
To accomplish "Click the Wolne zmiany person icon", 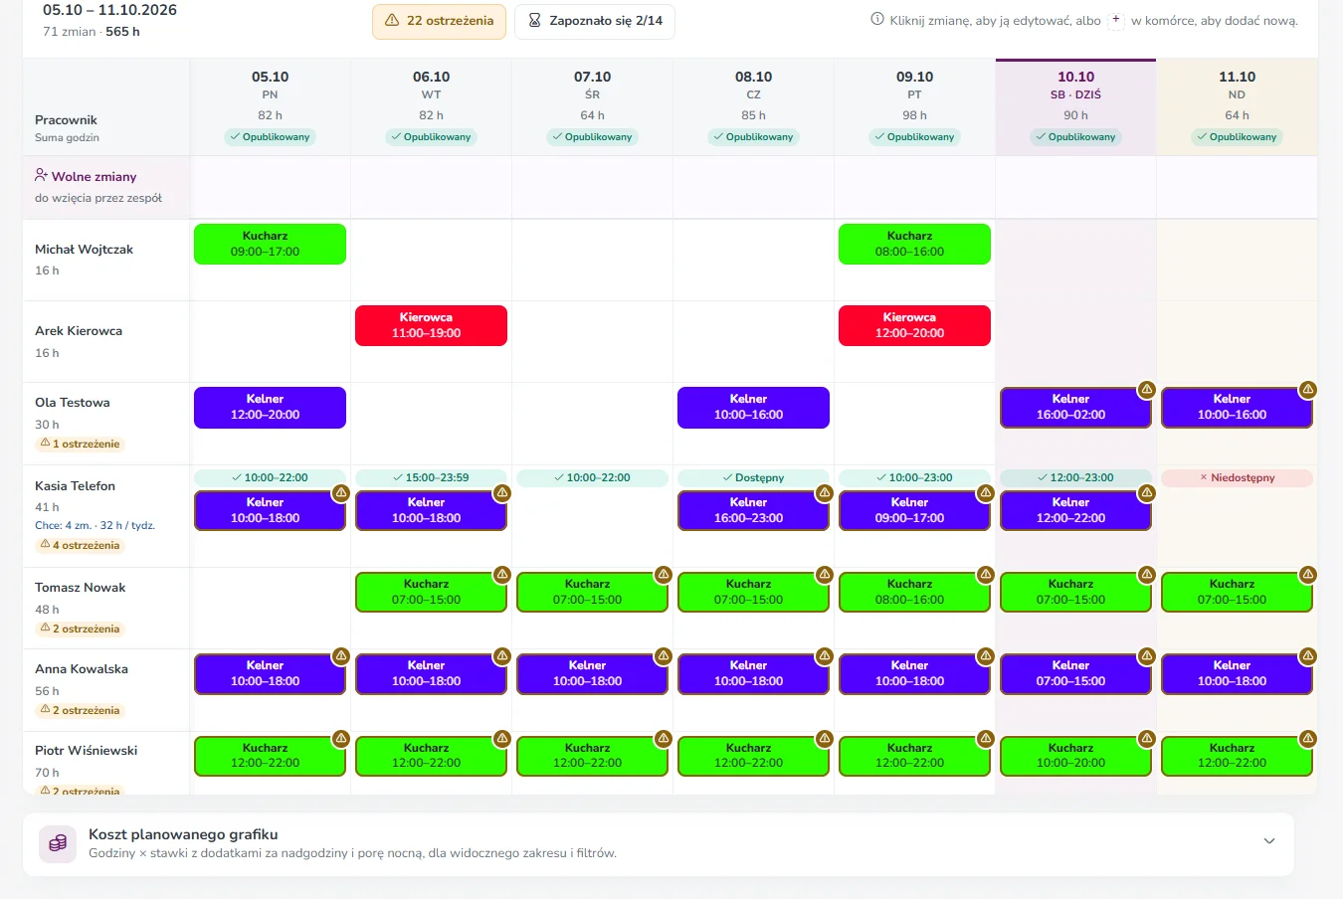I will pyautogui.click(x=41, y=175).
